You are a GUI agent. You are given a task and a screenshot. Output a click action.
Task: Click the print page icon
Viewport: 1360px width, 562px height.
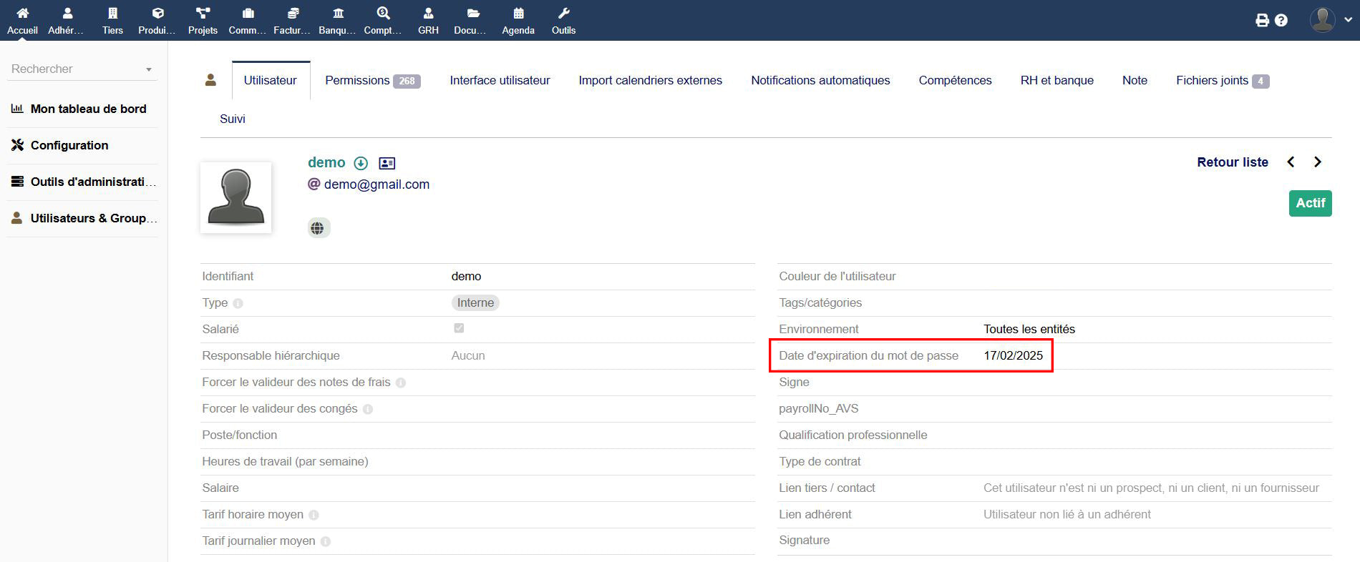coord(1262,21)
